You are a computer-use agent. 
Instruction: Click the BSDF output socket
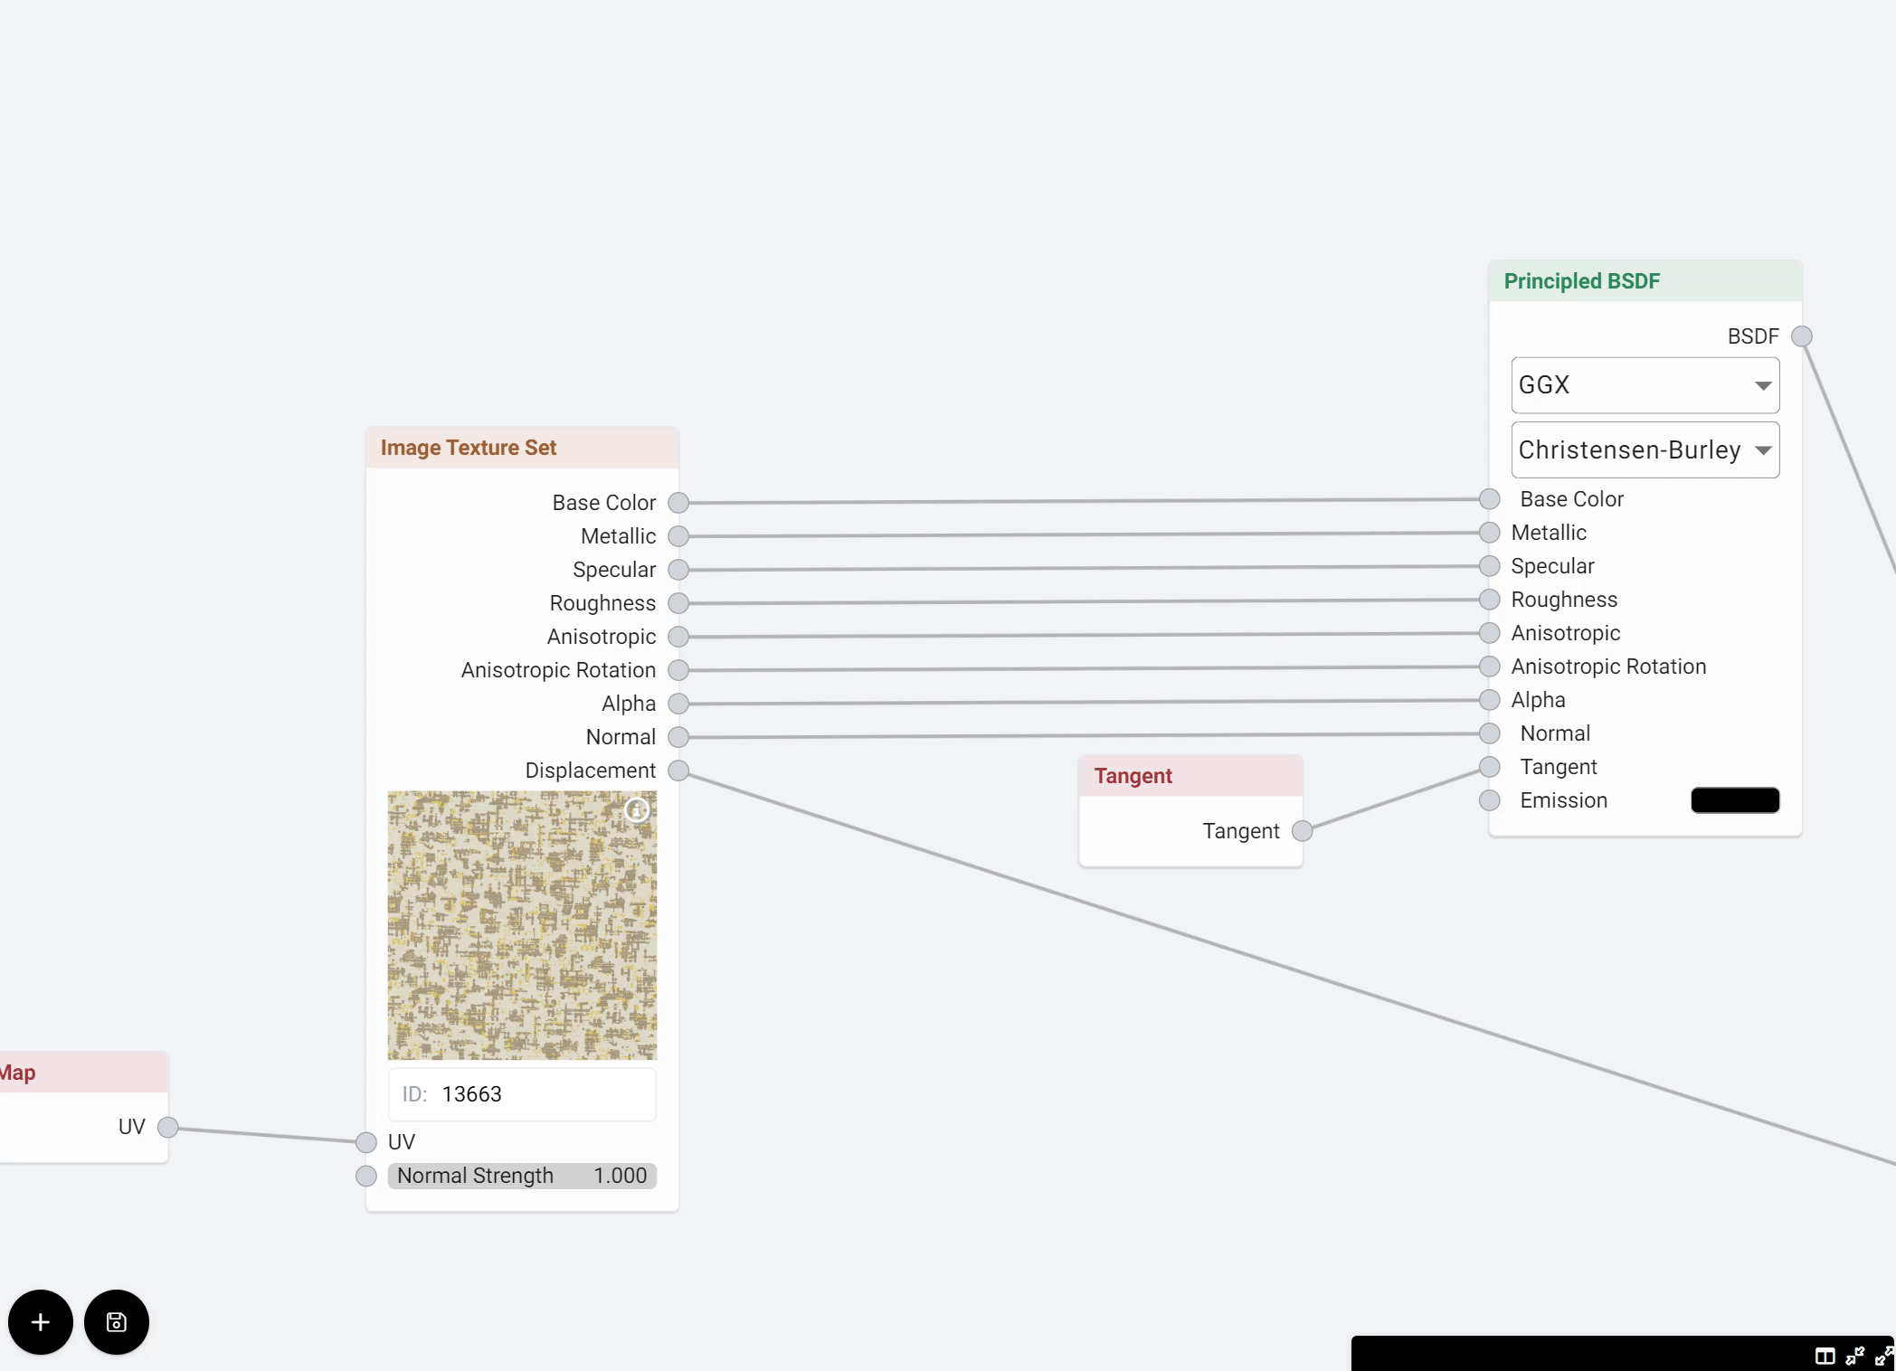(x=1802, y=336)
